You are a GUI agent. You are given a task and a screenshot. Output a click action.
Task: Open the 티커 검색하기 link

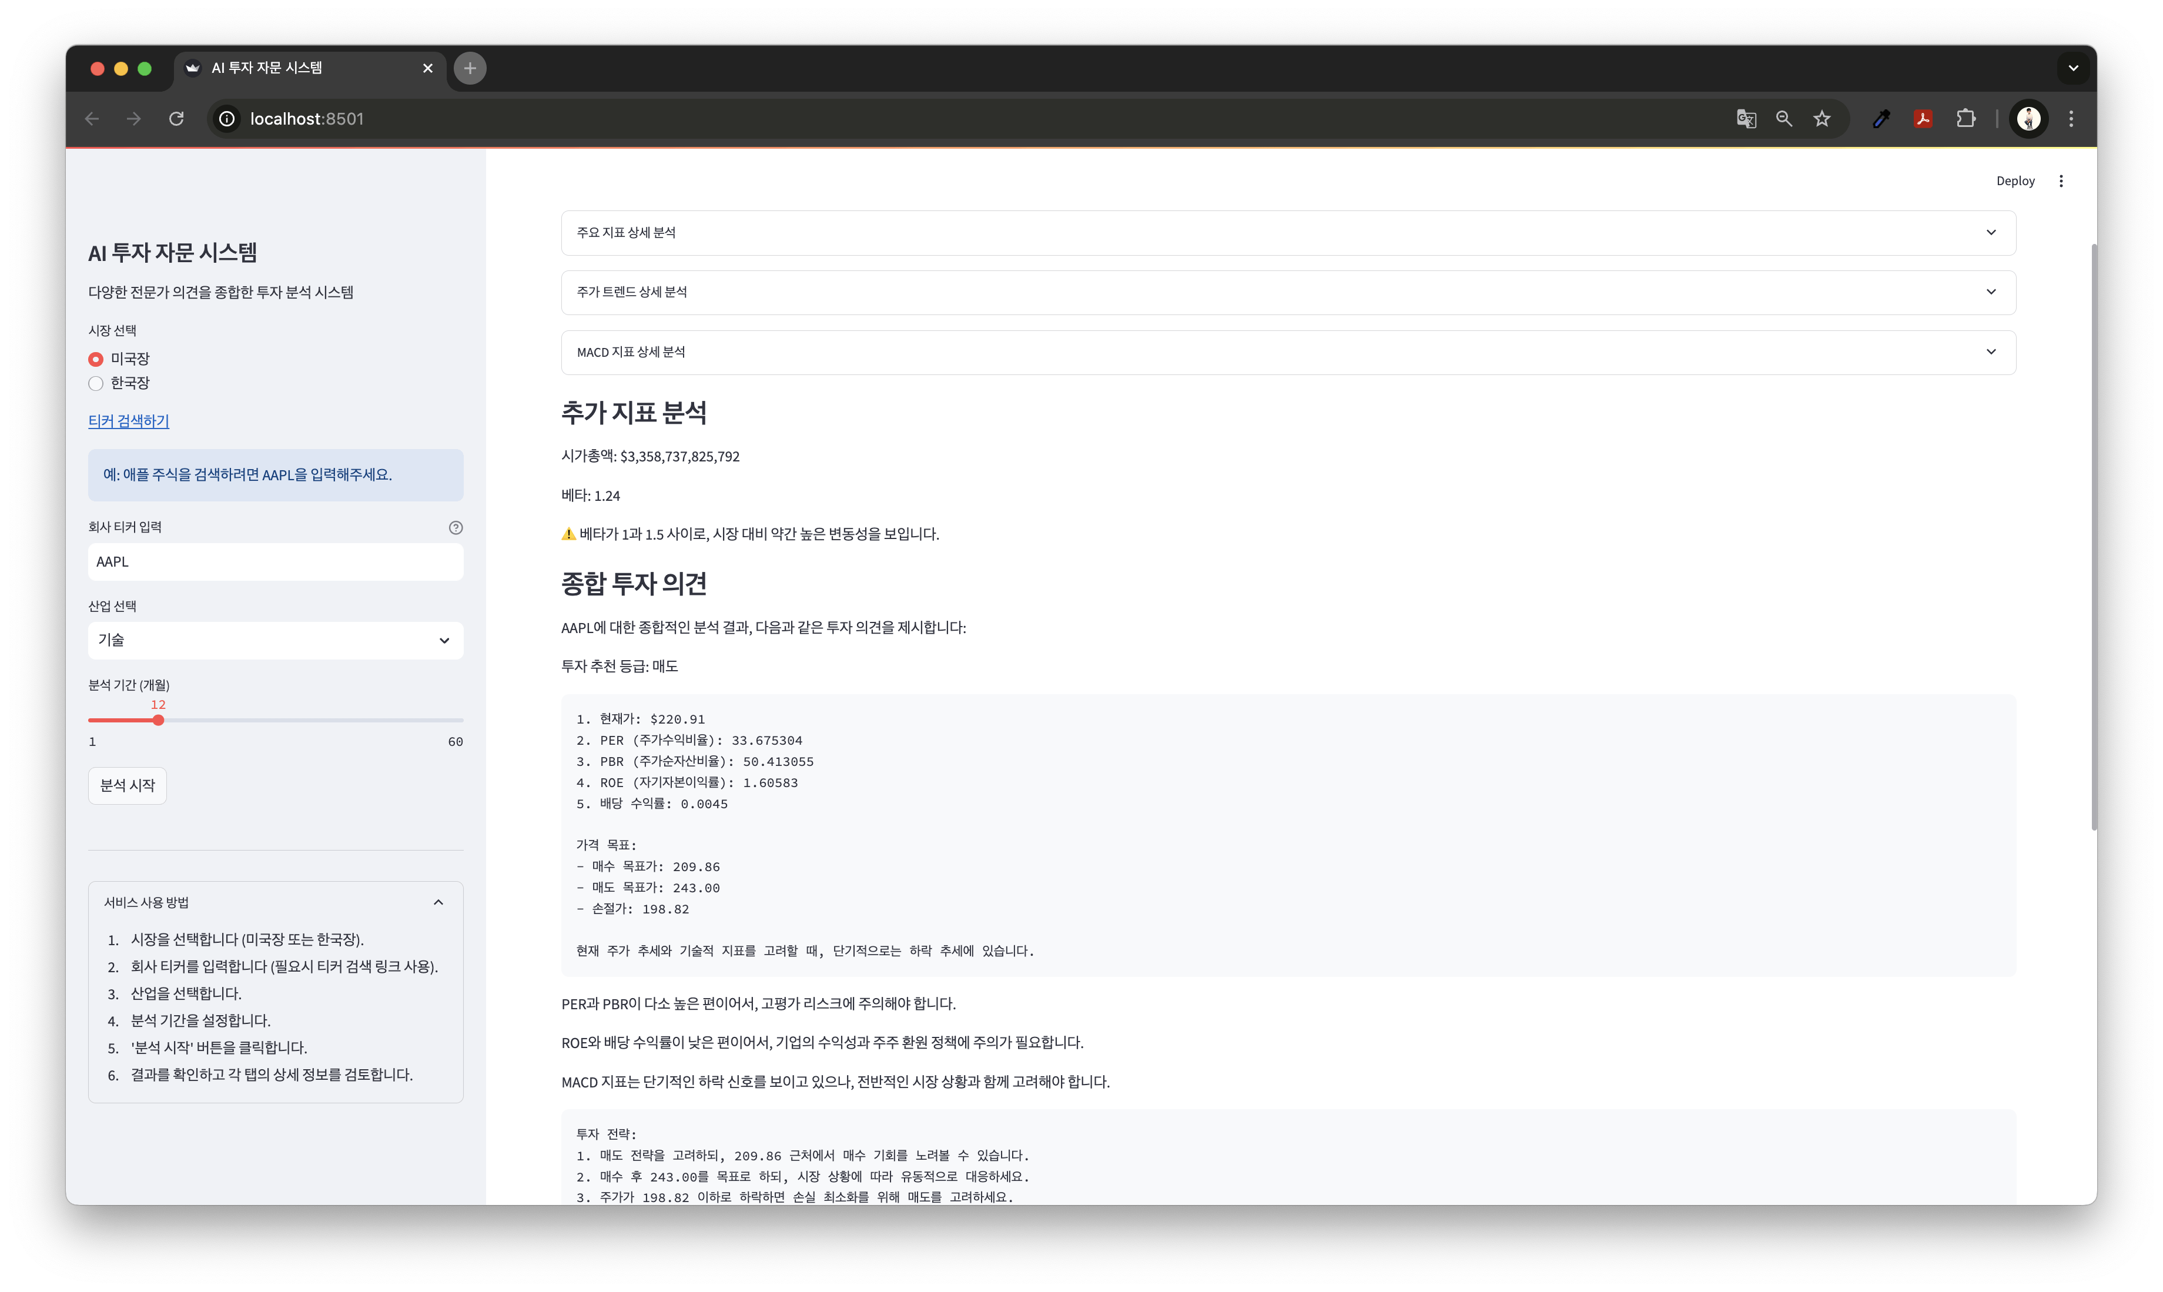click(128, 420)
